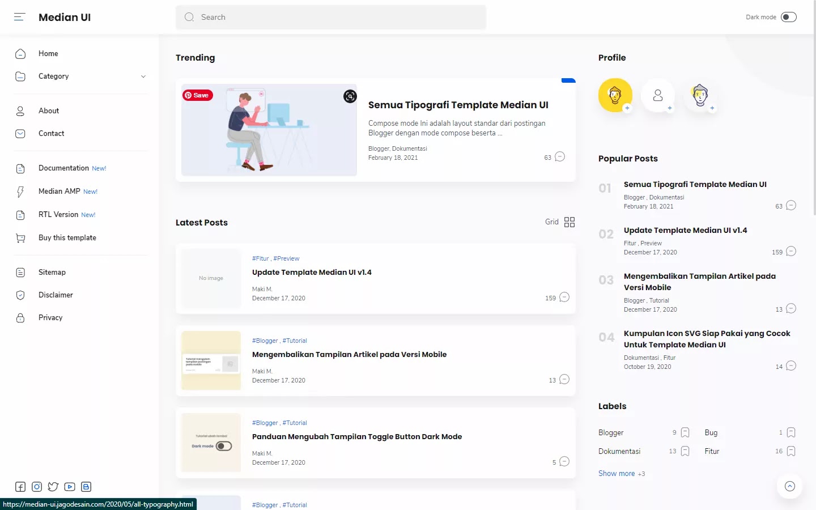Click the Pinterest Save button

197,95
